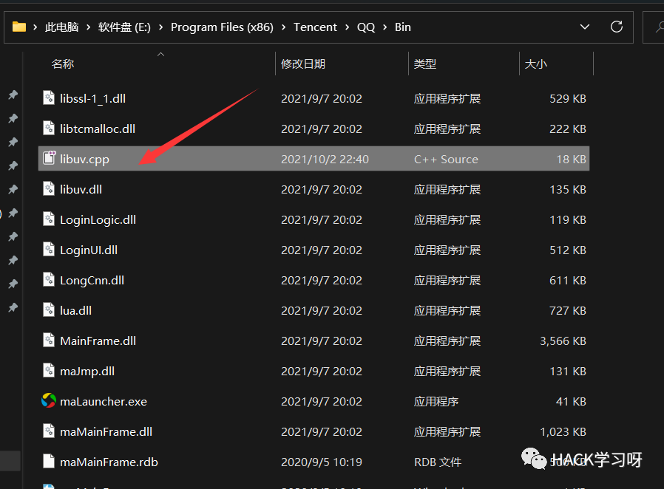Screen dimensions: 664x489
Task: Click the 3,566 KB size cell
Action: 563,341
